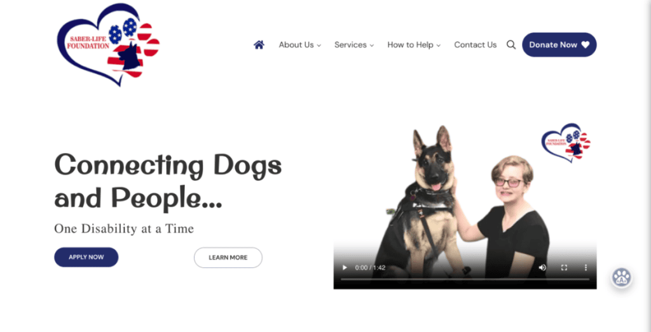Click the Donate Now button
Viewport: 651px width, 332px height.
(x=559, y=45)
